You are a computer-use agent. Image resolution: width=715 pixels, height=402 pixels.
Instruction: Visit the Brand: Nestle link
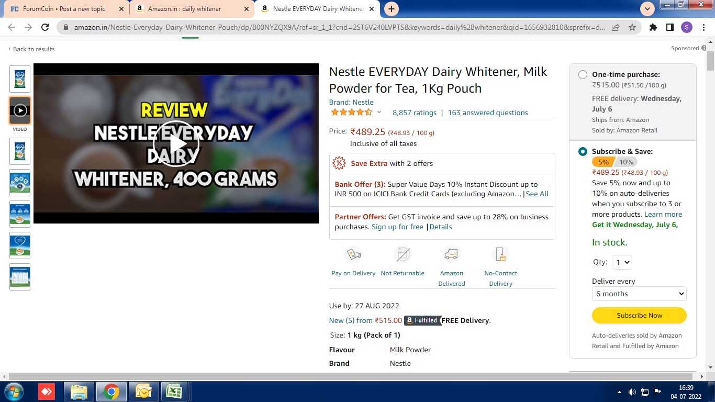pos(351,102)
